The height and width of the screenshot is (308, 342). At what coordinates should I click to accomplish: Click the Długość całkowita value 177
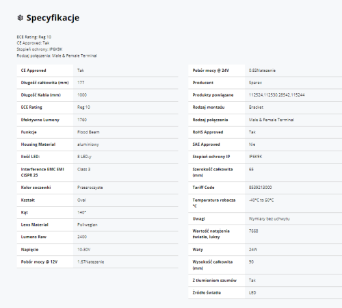point(81,83)
